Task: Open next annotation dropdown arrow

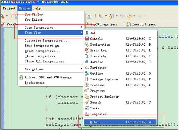Action: click(106, 16)
